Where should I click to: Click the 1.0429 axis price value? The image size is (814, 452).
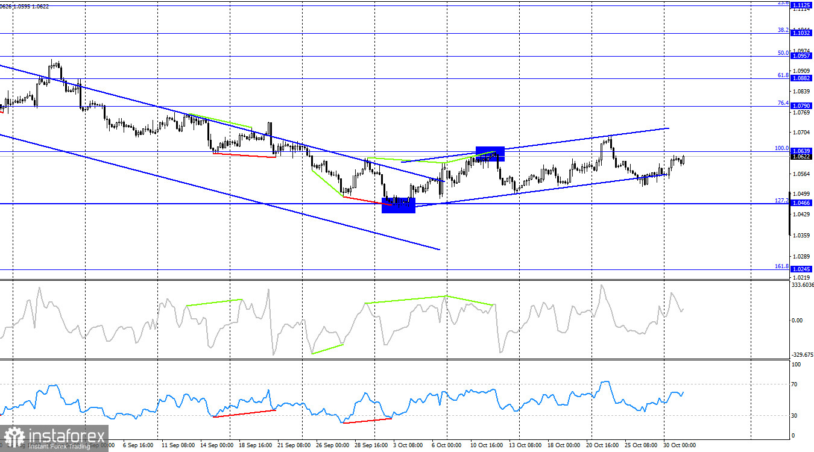pos(801,215)
